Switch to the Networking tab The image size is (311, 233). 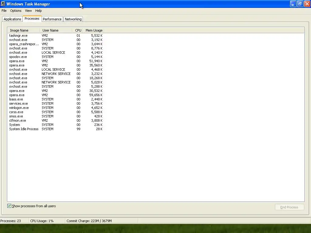click(x=73, y=19)
